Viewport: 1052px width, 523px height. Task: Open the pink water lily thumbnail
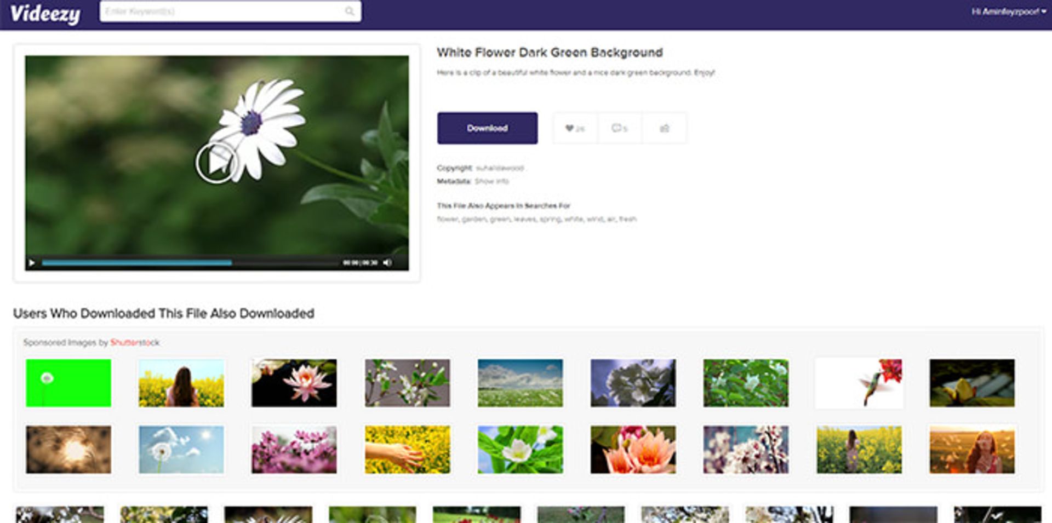point(294,383)
